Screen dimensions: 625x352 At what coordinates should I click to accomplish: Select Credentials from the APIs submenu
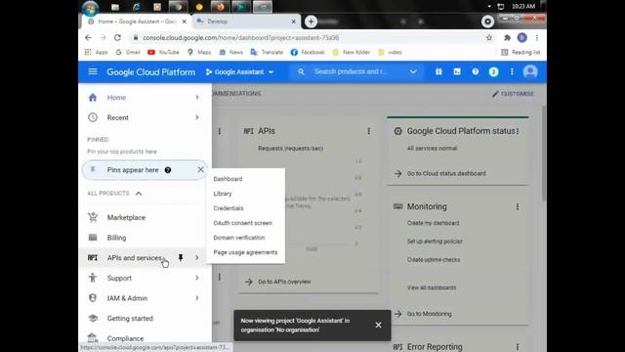click(x=229, y=208)
